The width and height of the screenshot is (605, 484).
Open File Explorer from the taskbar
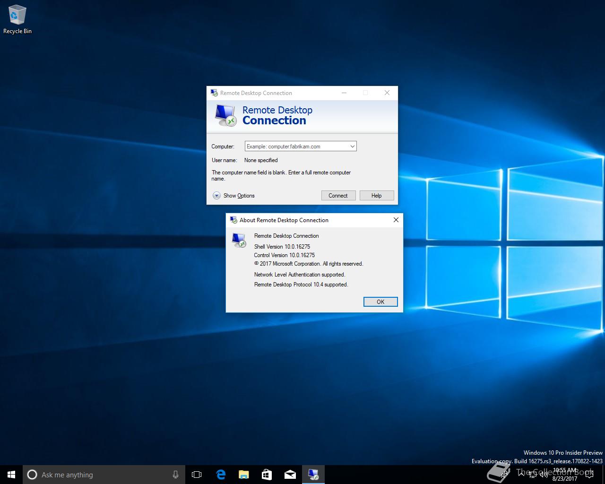click(x=243, y=475)
